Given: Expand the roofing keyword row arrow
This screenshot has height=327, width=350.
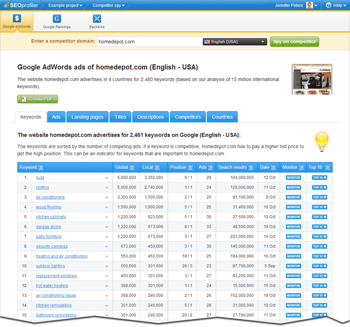Looking at the screenshot, I should (x=106, y=188).
